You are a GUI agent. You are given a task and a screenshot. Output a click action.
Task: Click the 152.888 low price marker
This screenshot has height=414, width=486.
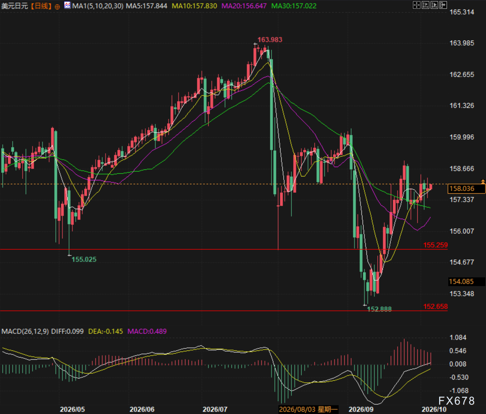pyautogui.click(x=379, y=309)
